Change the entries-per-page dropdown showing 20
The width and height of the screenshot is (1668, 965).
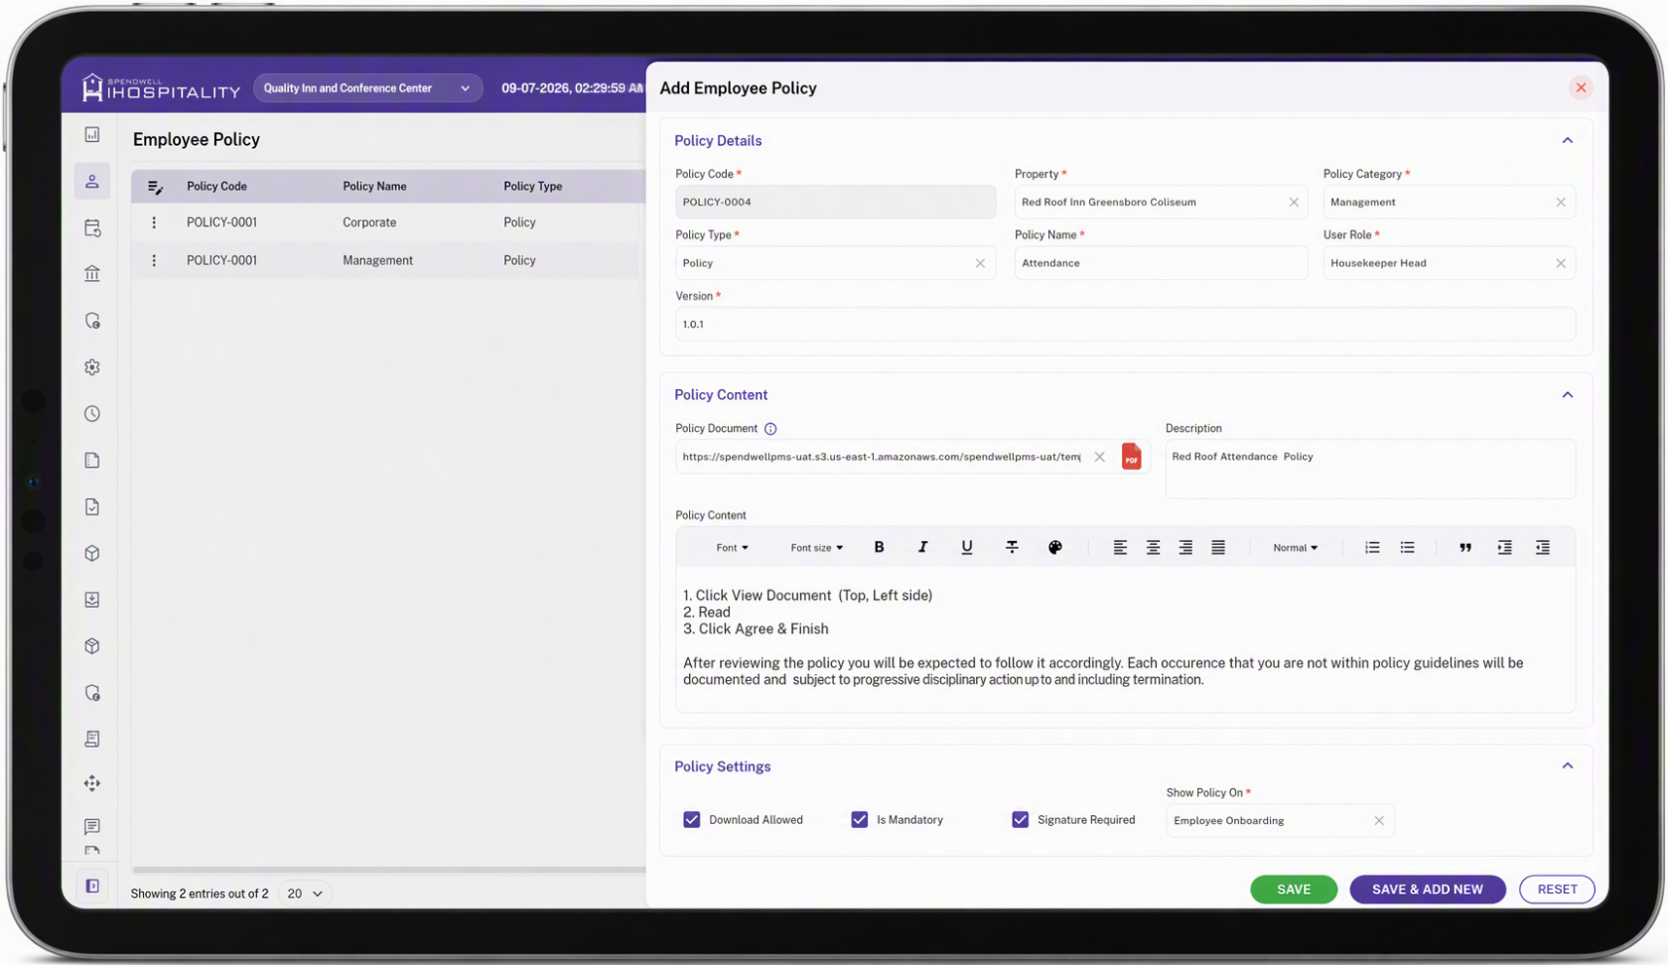(305, 894)
